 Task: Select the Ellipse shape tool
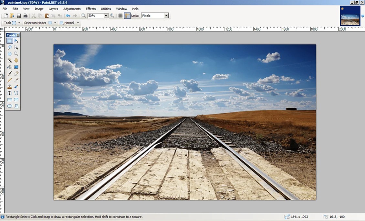pyautogui.click(x=10, y=106)
